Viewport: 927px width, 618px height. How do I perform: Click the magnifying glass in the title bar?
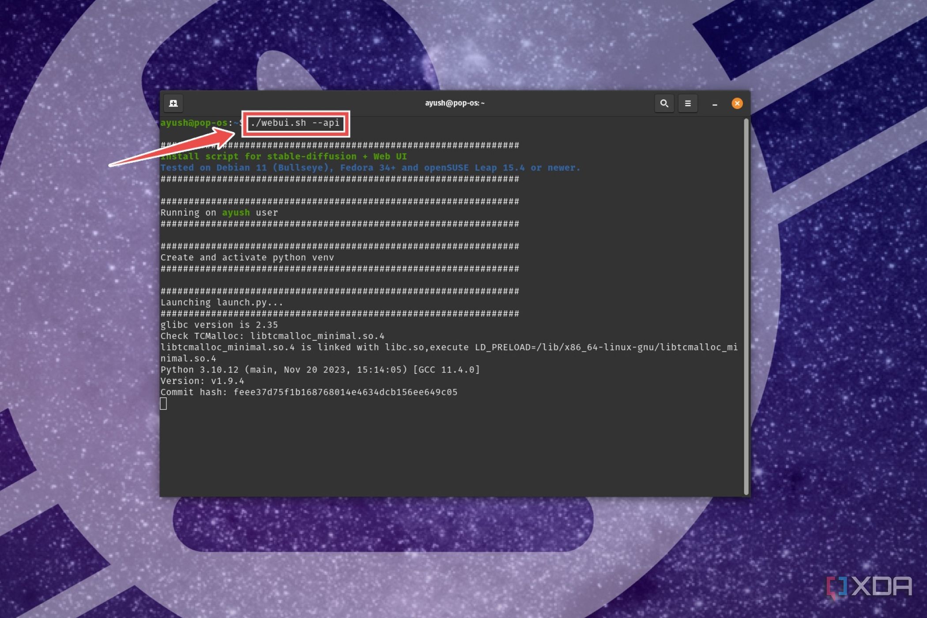click(x=664, y=103)
